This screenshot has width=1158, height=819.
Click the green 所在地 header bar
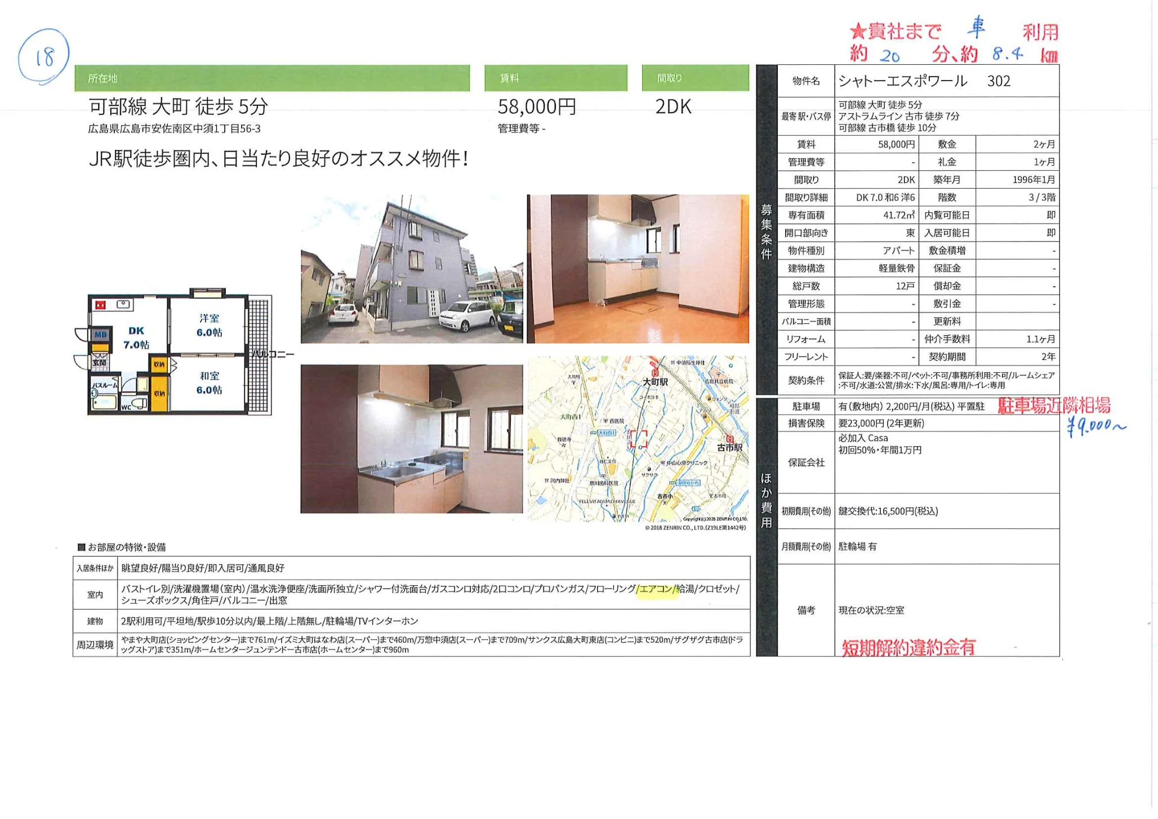pyautogui.click(x=272, y=78)
